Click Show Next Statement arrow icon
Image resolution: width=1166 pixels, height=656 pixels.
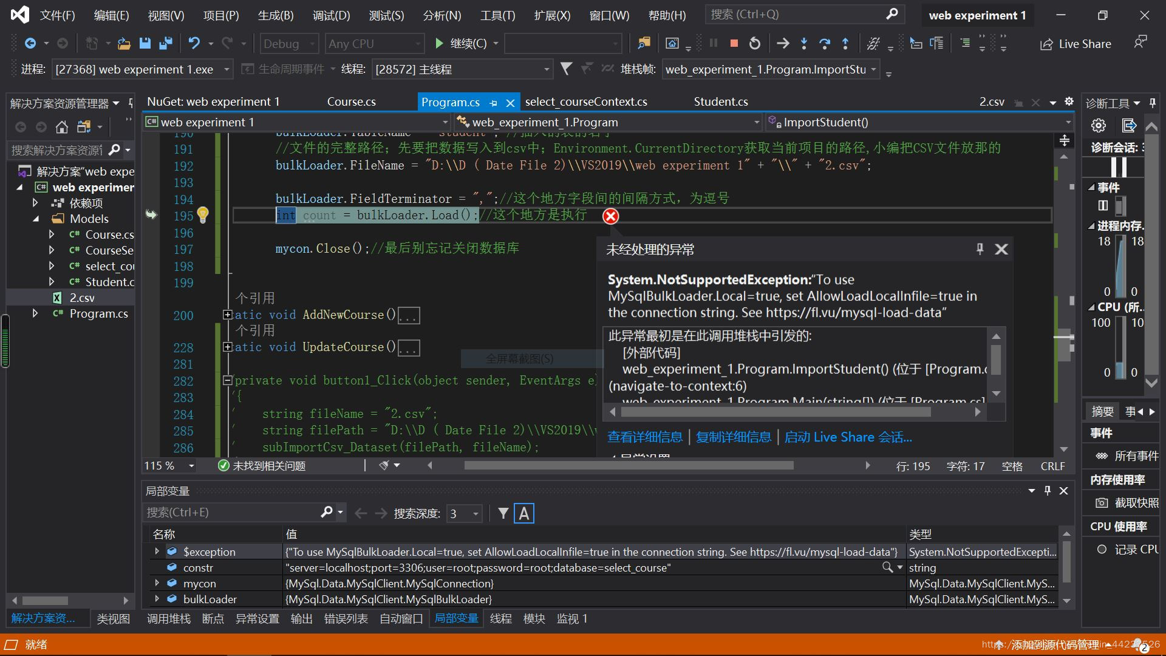(783, 44)
